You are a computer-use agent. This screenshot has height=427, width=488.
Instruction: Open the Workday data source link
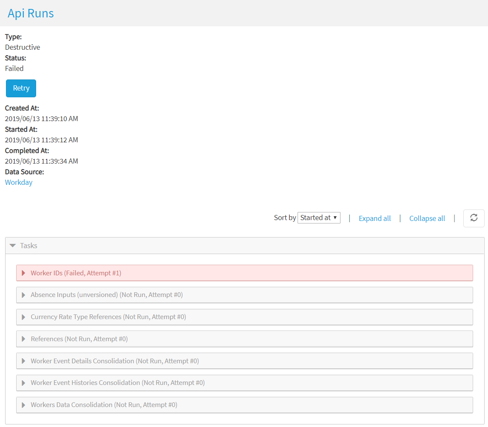[19, 182]
